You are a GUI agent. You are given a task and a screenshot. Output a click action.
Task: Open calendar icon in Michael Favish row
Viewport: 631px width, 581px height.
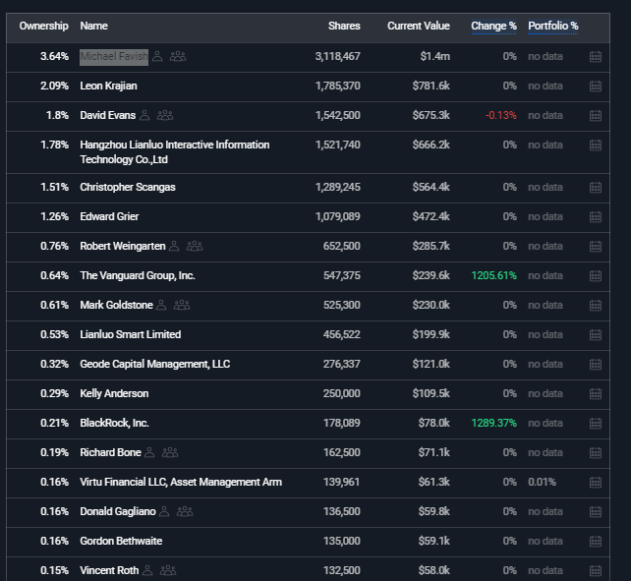(x=596, y=57)
